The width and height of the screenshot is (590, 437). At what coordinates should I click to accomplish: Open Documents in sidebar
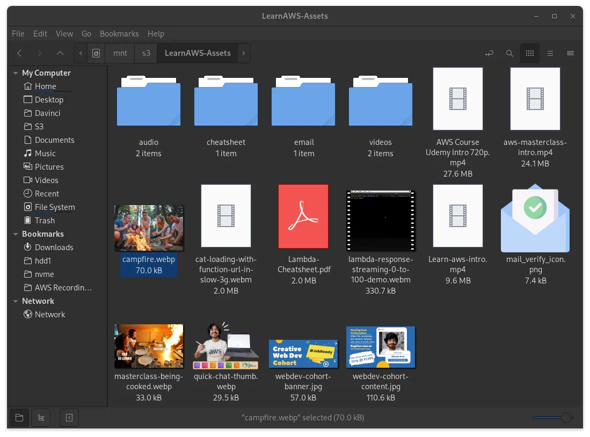55,140
